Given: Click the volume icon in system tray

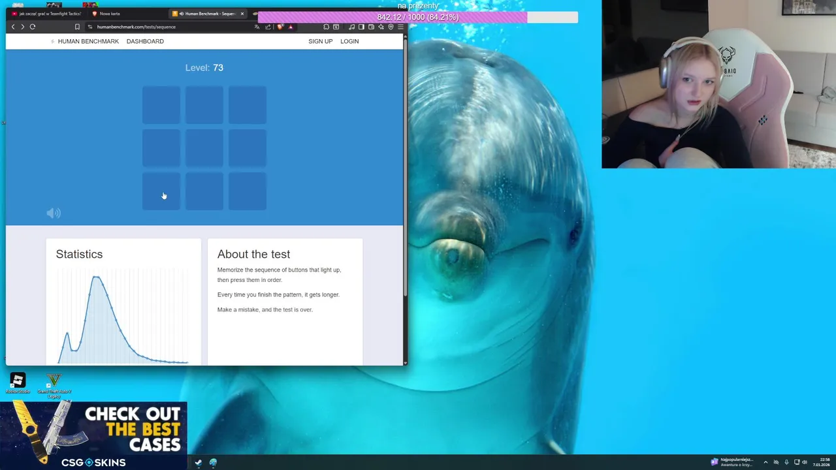Looking at the screenshot, I should point(805,462).
